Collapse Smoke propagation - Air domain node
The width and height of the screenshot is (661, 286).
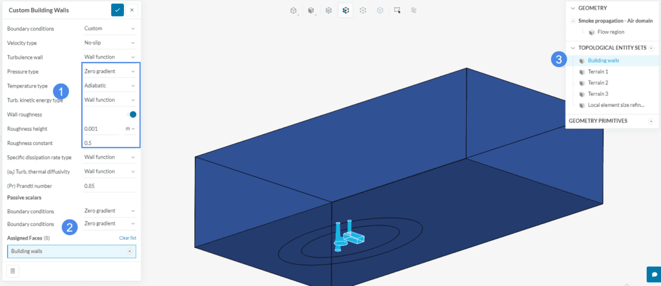coord(573,21)
